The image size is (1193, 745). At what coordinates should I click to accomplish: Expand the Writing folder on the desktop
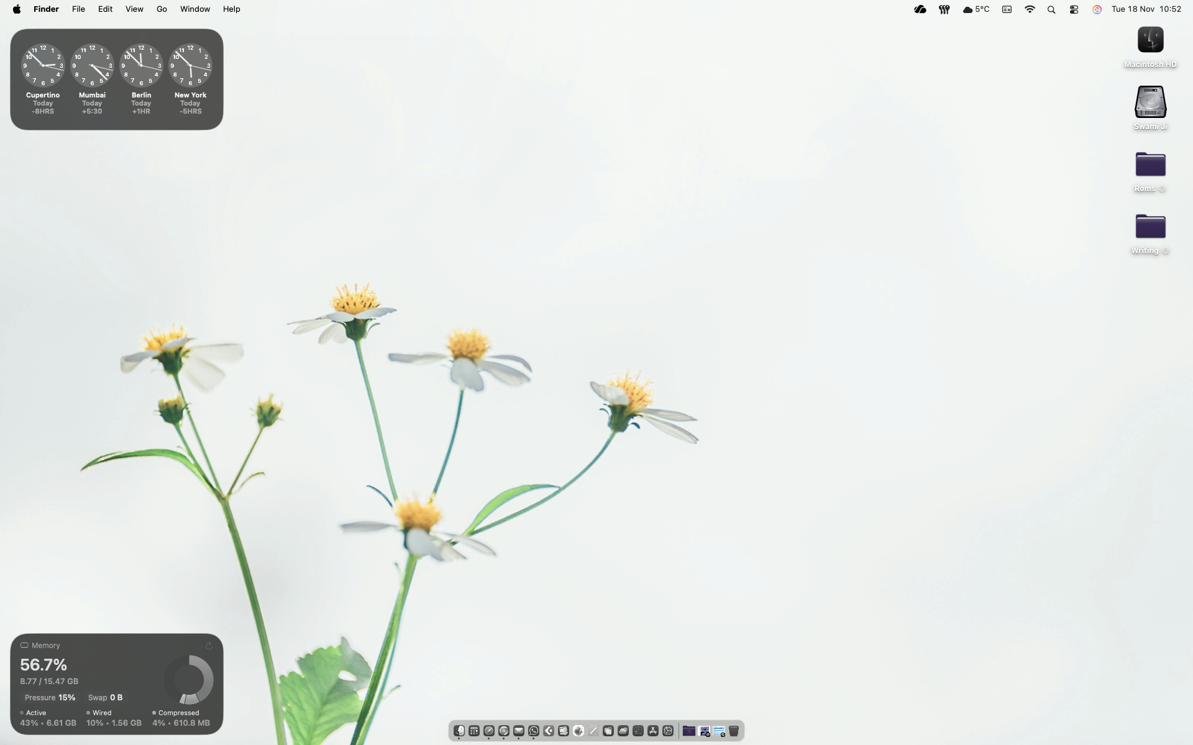[1166, 251]
